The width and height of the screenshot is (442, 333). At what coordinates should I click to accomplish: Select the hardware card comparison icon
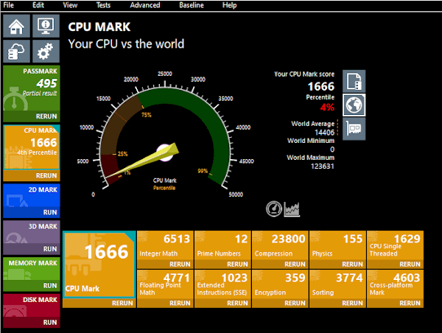(x=354, y=129)
